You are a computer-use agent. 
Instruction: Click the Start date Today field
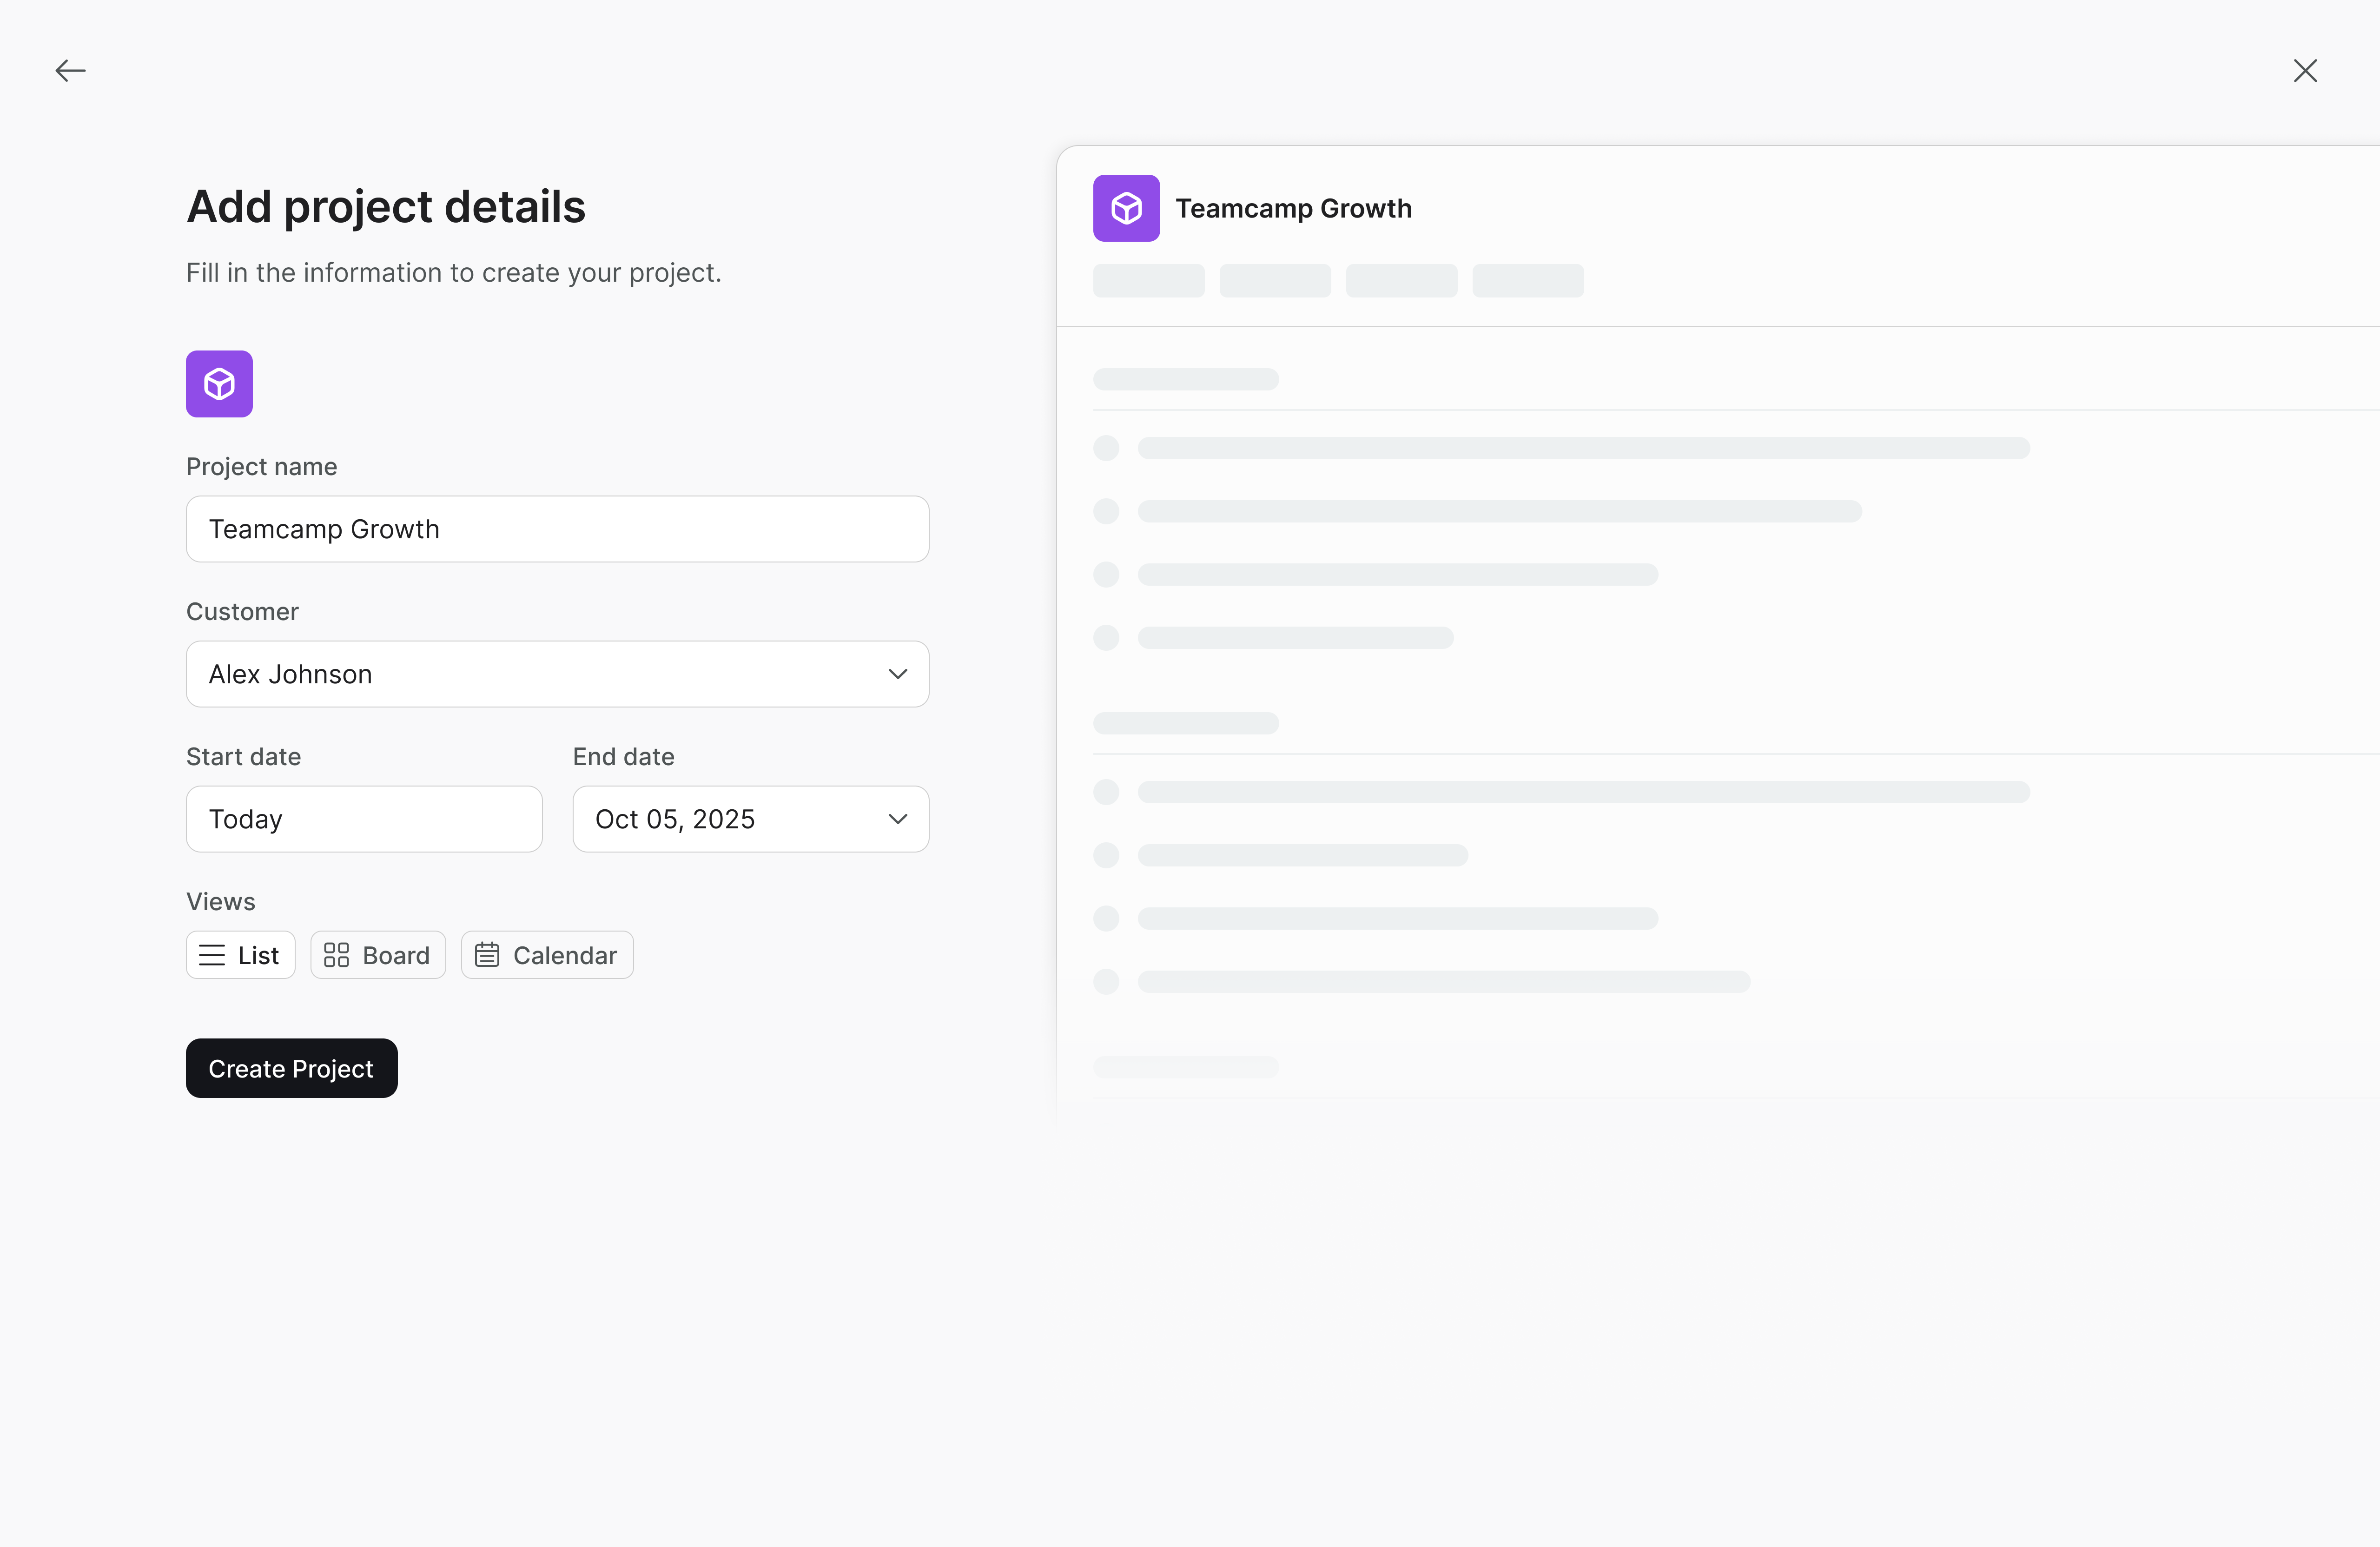click(x=364, y=819)
